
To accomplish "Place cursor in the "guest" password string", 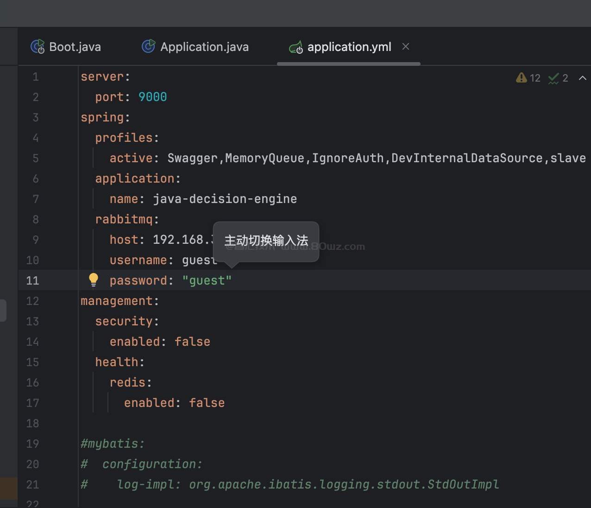I will pyautogui.click(x=207, y=280).
